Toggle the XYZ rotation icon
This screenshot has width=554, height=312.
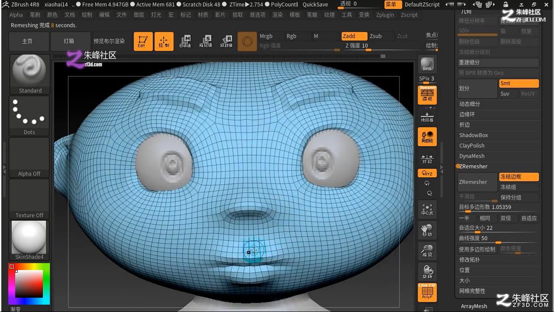point(427,173)
